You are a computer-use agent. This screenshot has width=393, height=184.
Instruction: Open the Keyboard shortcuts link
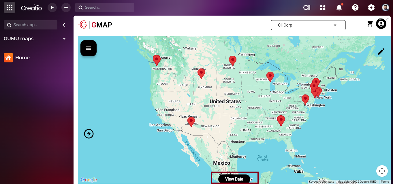pyautogui.click(x=321, y=182)
